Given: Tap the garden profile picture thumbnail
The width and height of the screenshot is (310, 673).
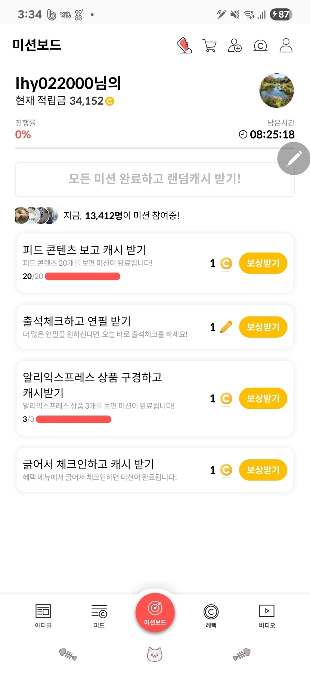Looking at the screenshot, I should point(276,91).
